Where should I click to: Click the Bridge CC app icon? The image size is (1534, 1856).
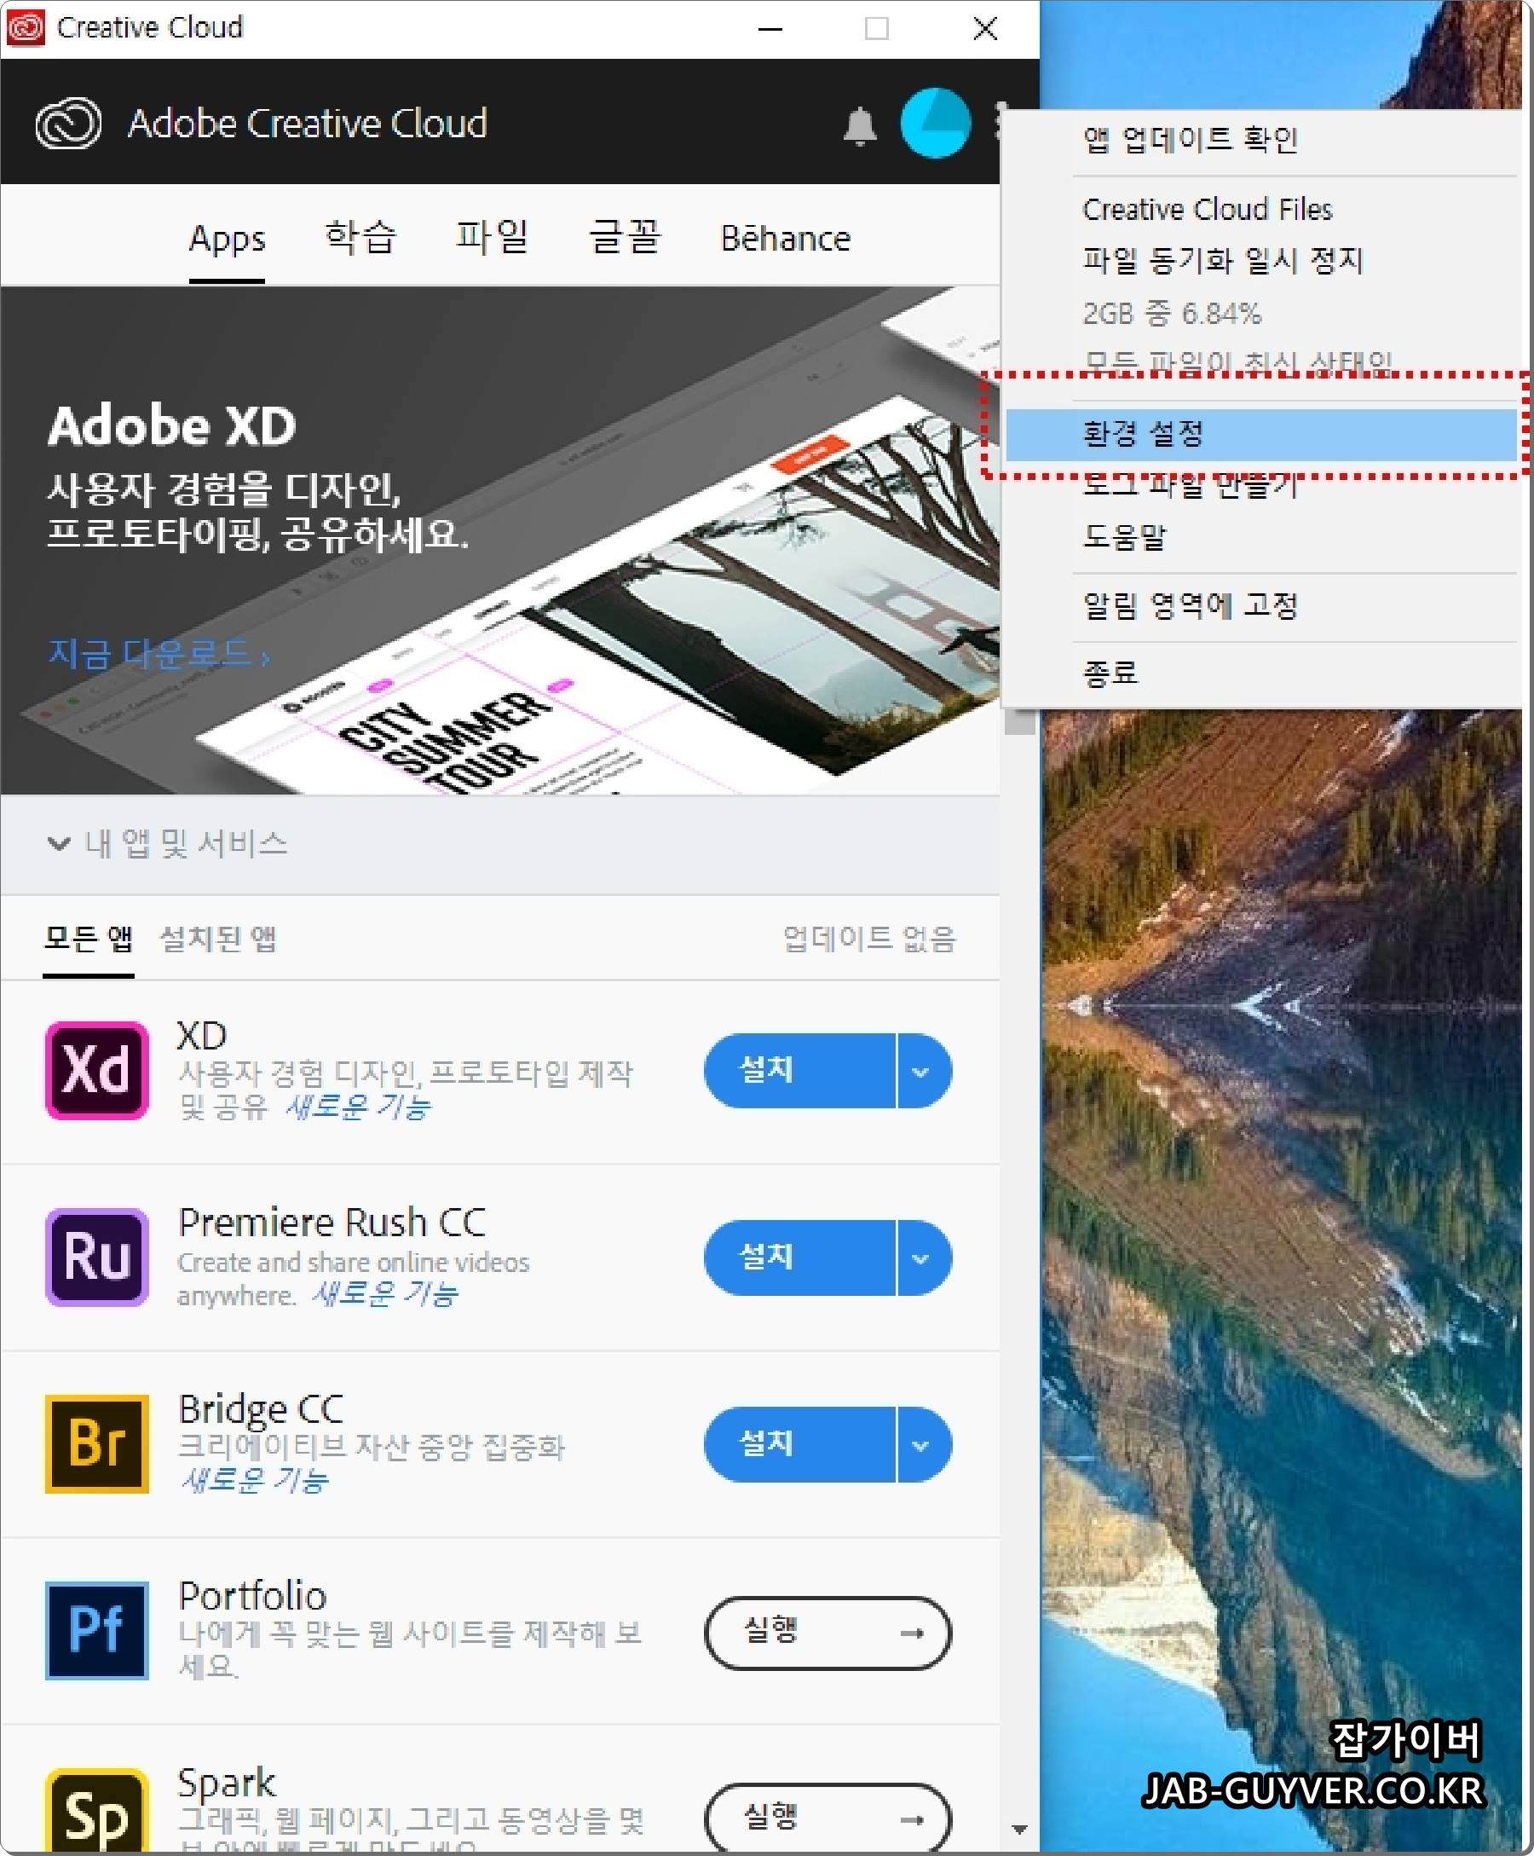(97, 1443)
